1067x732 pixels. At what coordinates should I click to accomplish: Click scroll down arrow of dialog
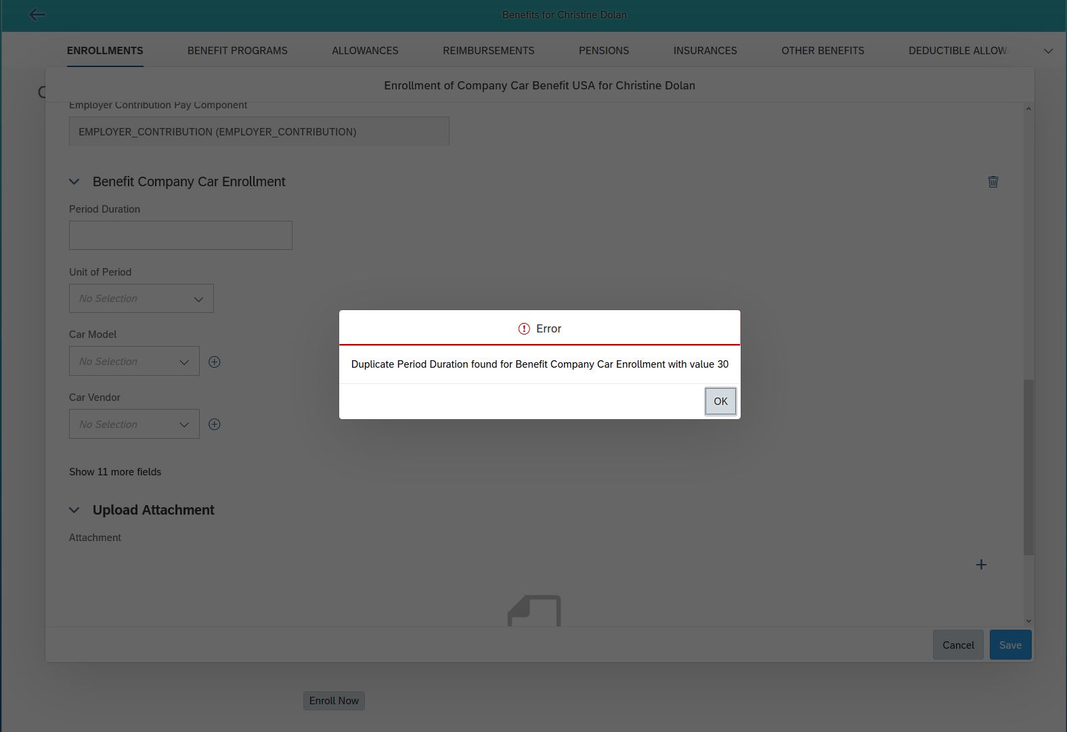coord(1028,620)
